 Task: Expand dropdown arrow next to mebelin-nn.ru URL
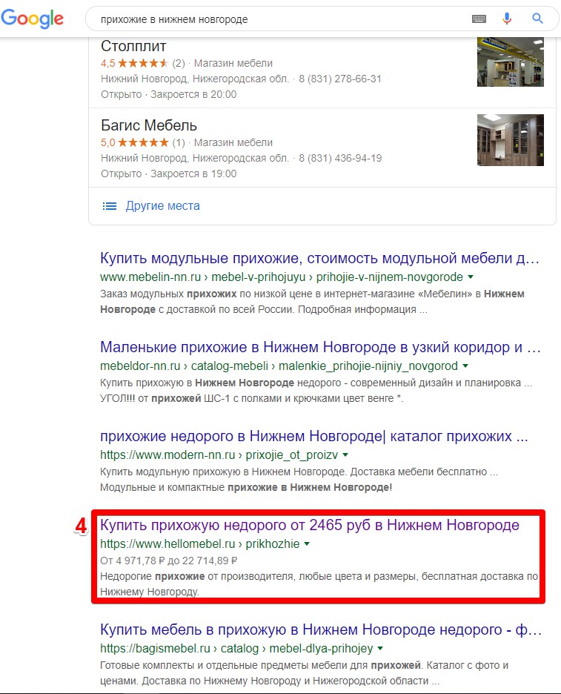pyautogui.click(x=471, y=277)
